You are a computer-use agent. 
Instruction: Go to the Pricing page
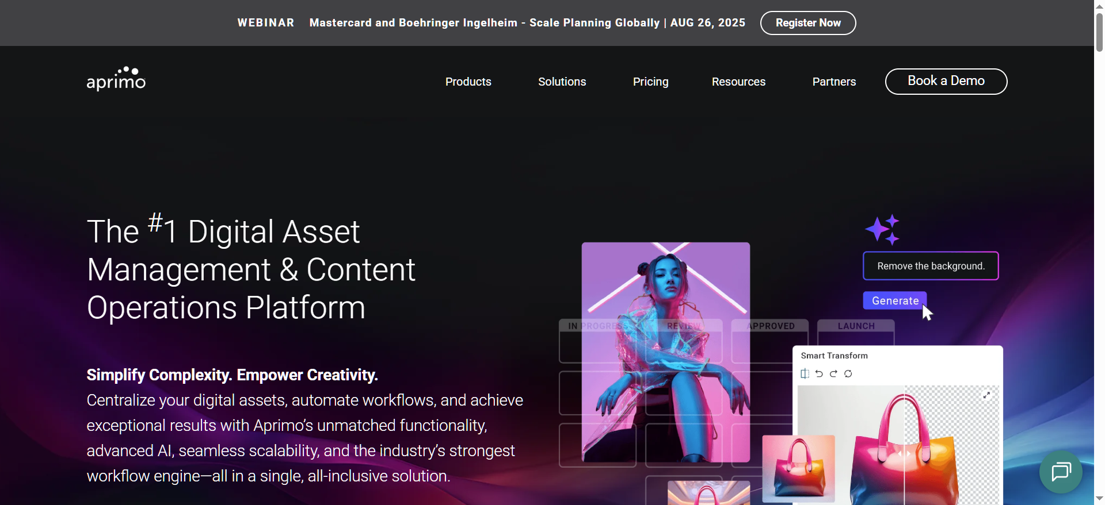[x=650, y=82]
